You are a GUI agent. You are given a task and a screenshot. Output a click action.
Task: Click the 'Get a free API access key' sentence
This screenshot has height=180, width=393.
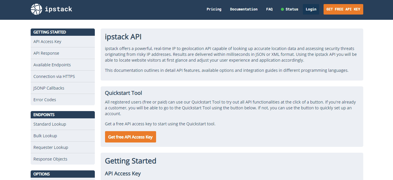(160, 124)
